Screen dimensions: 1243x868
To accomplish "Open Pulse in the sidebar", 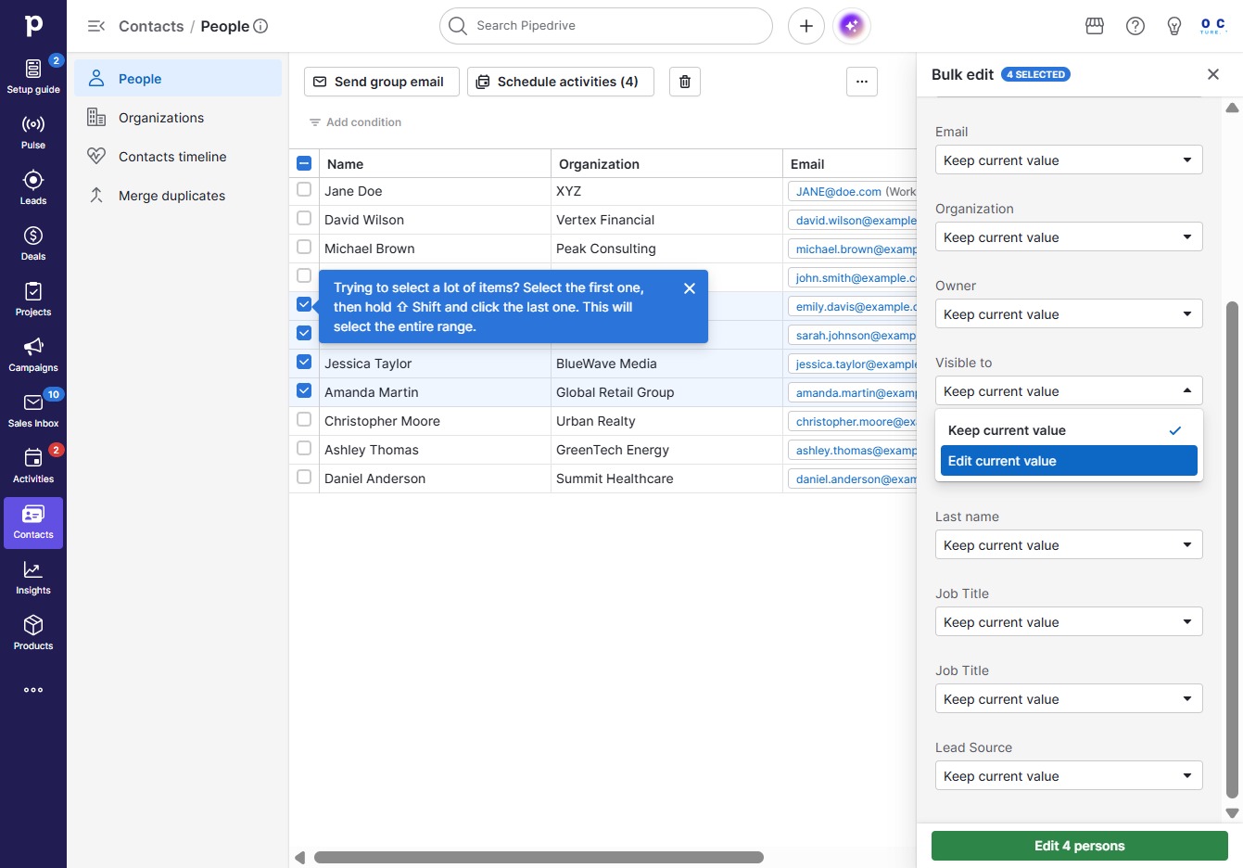I will (x=33, y=132).
